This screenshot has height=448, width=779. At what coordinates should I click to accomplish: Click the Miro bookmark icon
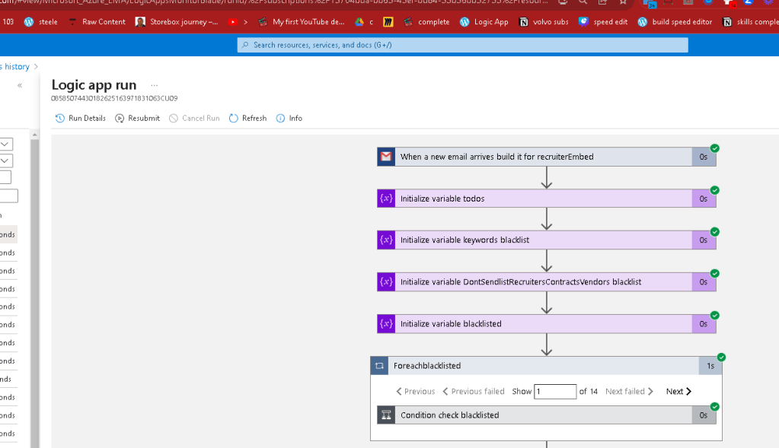(388, 22)
